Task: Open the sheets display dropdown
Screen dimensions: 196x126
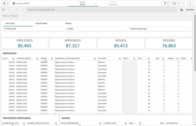Action: pos(176,3)
